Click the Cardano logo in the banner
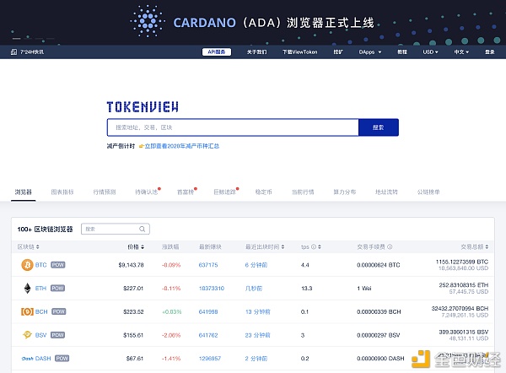This screenshot has height=373, width=506. [x=148, y=21]
